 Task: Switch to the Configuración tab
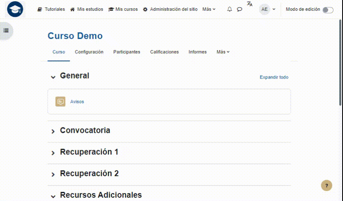point(89,52)
